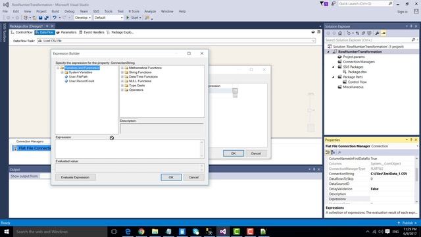The height and width of the screenshot is (237, 421).
Task: Click OK in the Property Expressions Editor behind
Action: point(234,153)
